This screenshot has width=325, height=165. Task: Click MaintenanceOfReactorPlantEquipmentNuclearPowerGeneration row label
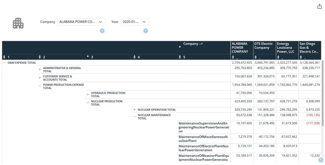pyautogui.click(x=204, y=158)
